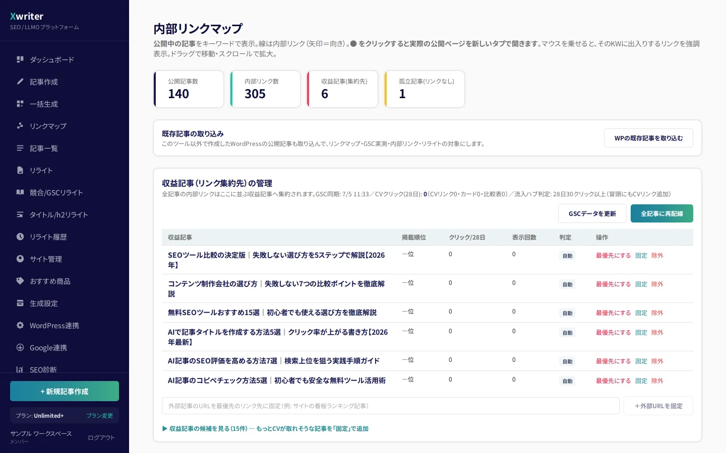Click the article title 無料SEOツールおすすめ15選

(x=272, y=313)
